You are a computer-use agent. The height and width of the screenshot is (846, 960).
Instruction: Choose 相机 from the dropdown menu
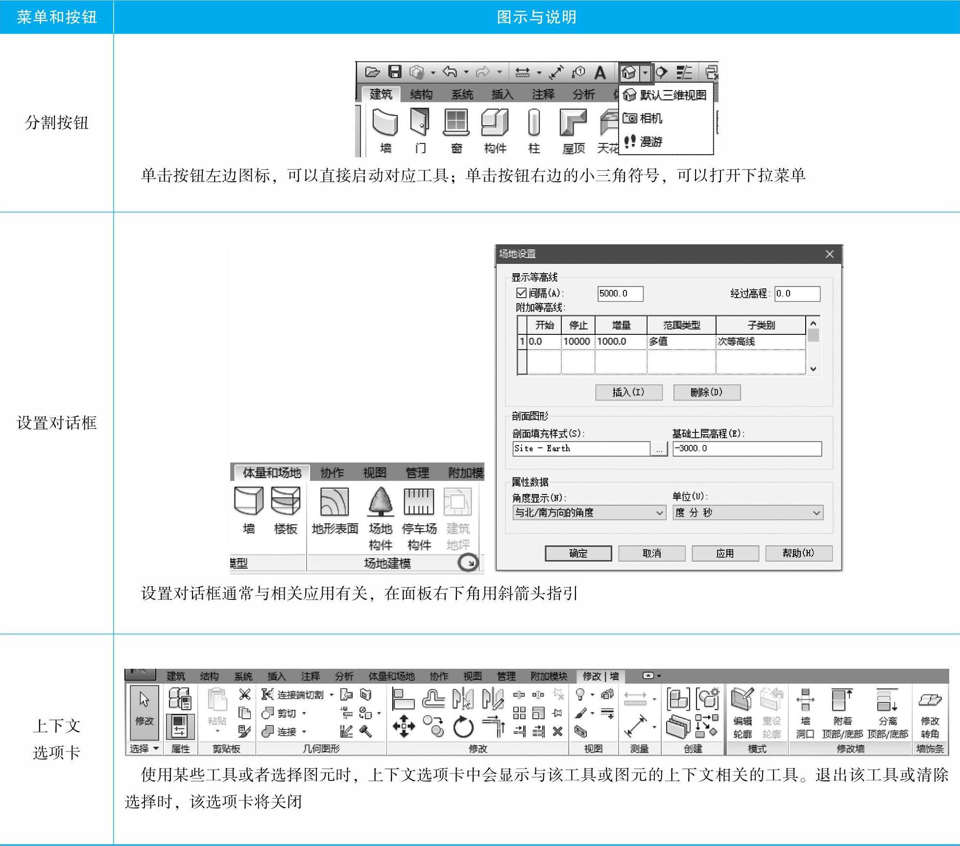pyautogui.click(x=666, y=118)
